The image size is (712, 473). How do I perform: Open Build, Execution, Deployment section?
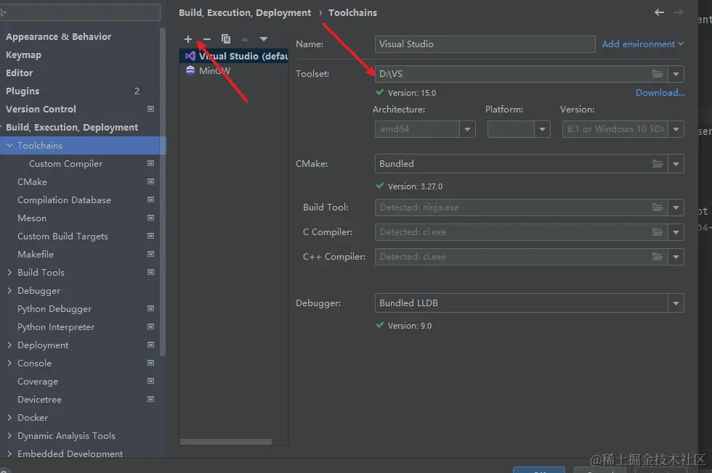[x=72, y=128]
